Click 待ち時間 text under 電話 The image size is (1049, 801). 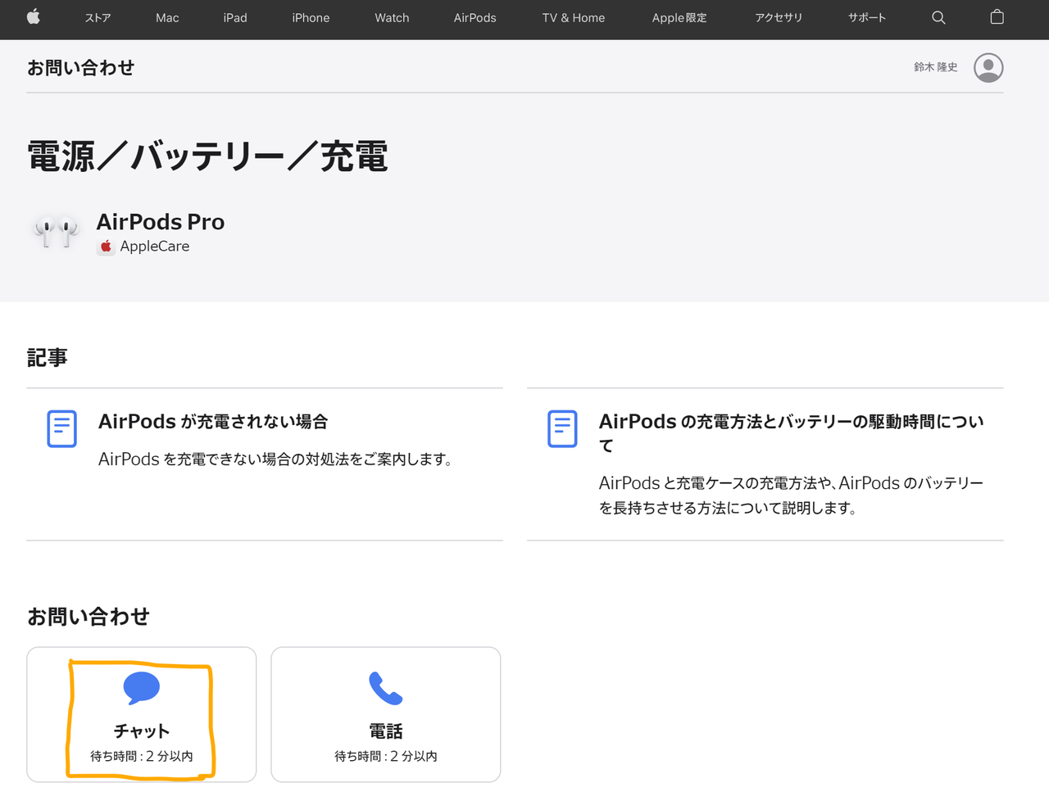click(386, 756)
